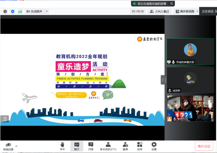Open the blue security shield icon
This screenshot has width=217, height=153.
coord(13,11)
